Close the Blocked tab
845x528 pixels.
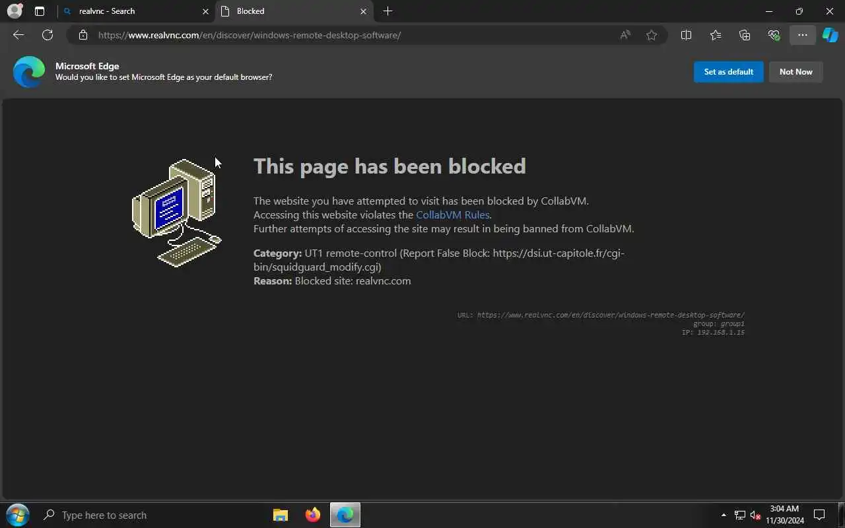click(363, 11)
